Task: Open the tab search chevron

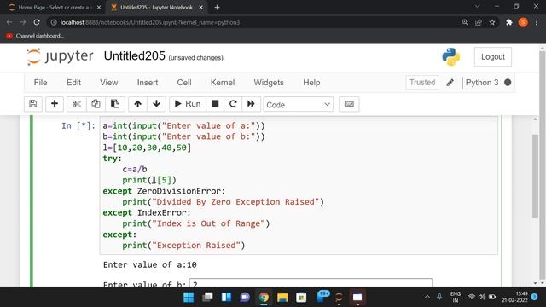Action: (478, 6)
